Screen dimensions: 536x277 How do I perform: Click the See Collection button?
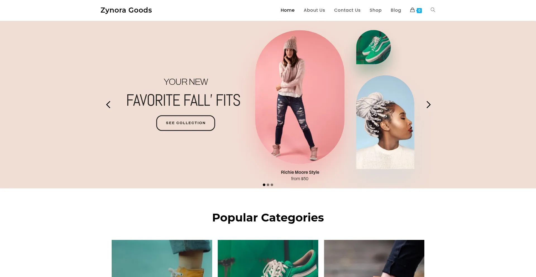click(186, 123)
